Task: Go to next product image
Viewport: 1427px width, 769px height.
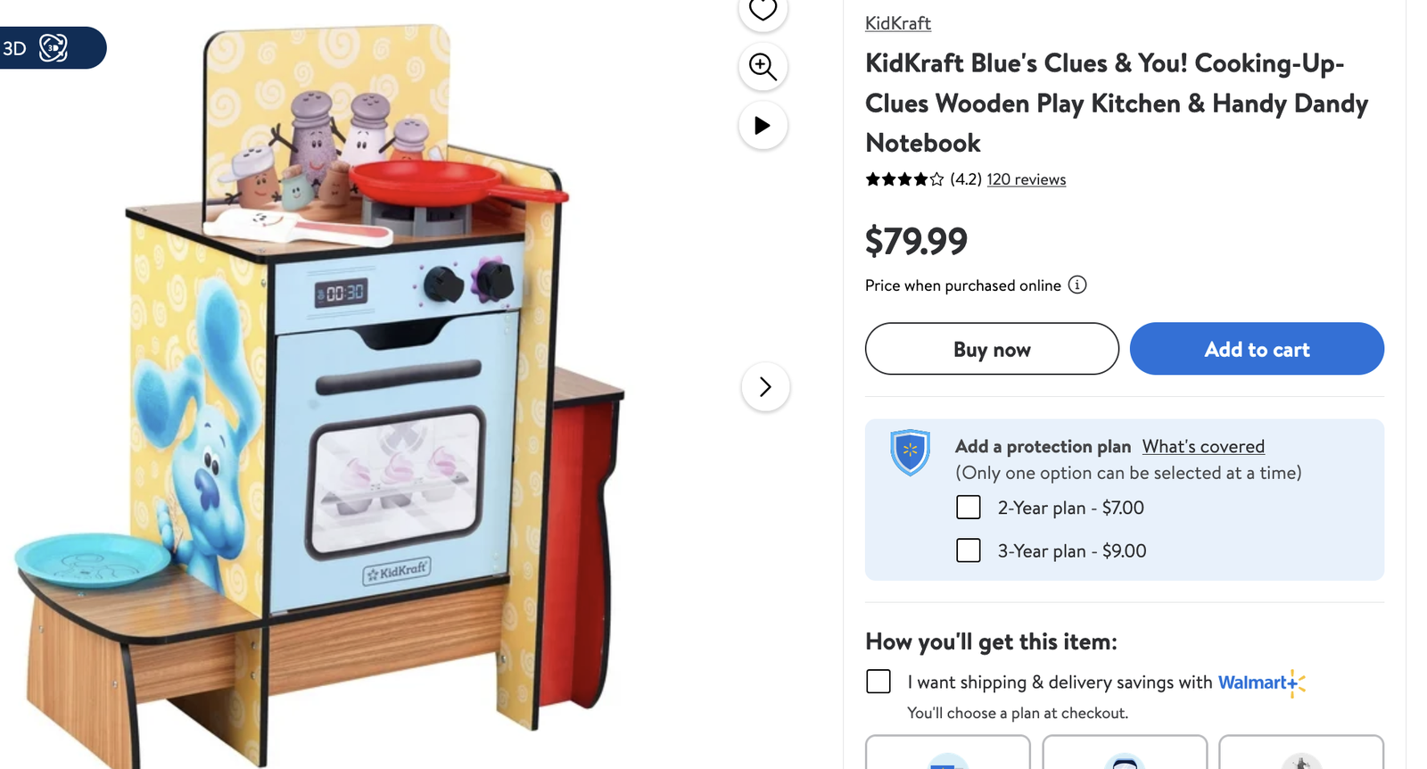Action: click(x=765, y=386)
